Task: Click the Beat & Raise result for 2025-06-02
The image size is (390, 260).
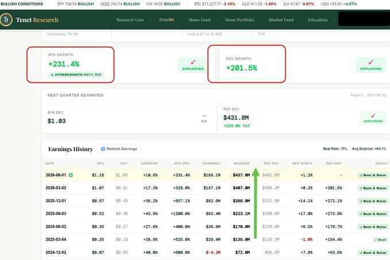Action: [x=373, y=227]
